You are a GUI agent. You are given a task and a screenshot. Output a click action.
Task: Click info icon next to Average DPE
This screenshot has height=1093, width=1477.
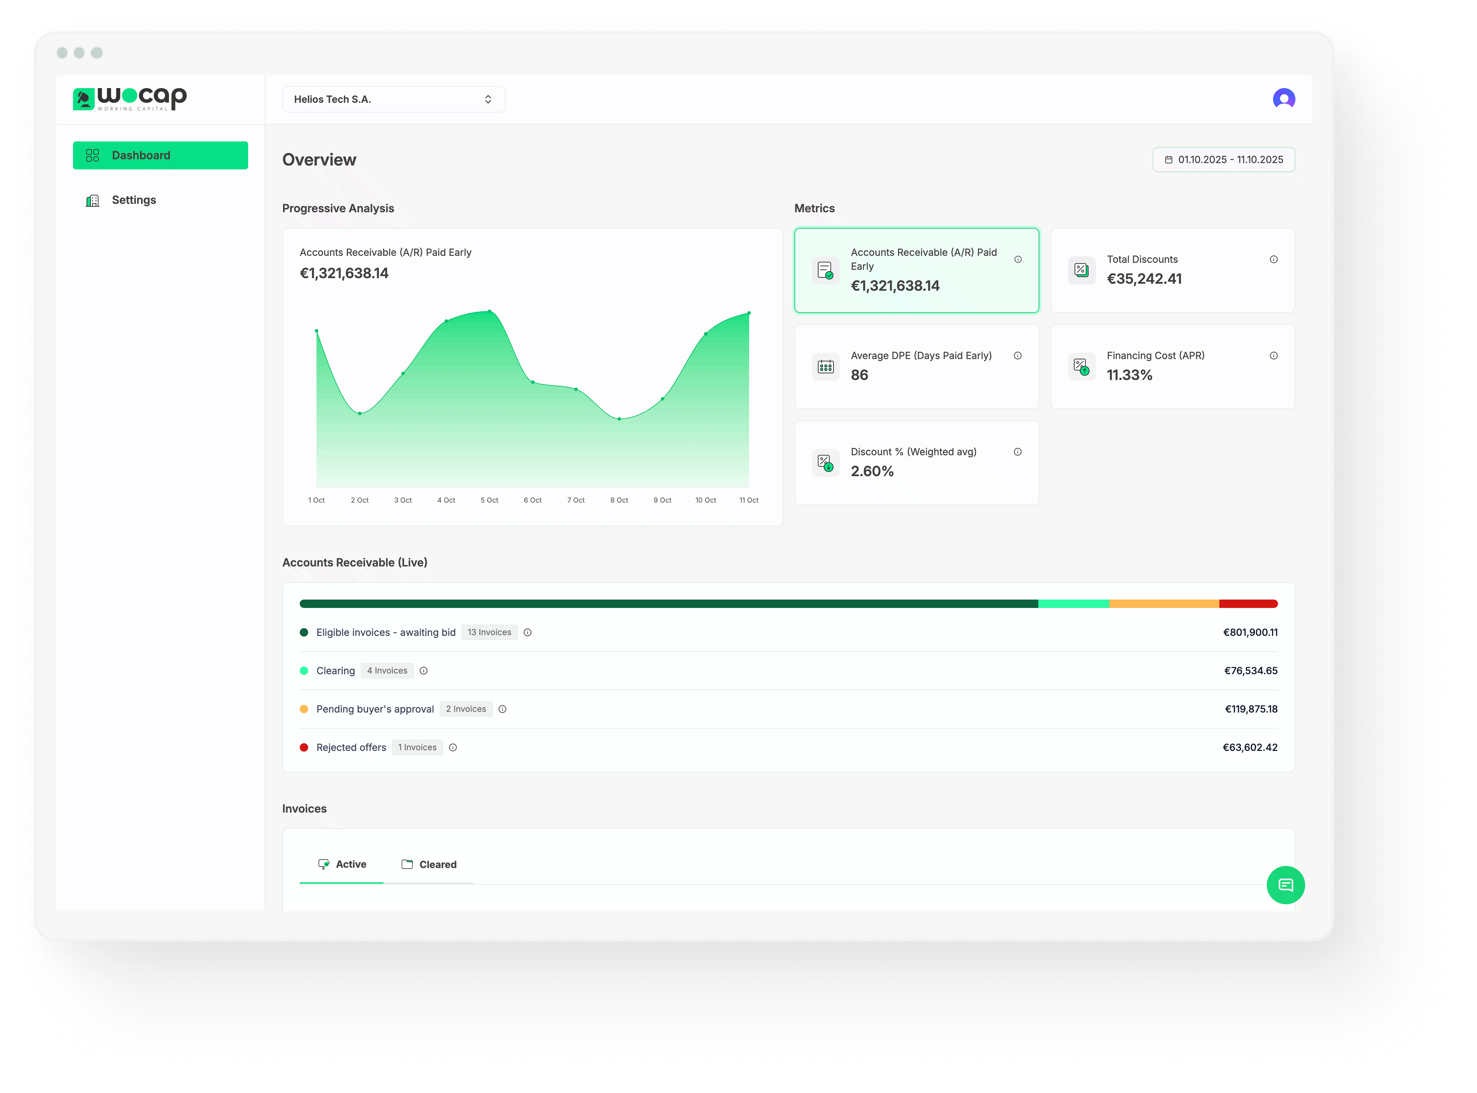click(x=1017, y=356)
